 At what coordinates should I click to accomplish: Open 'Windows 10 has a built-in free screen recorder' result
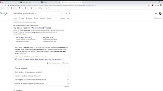[40, 59]
